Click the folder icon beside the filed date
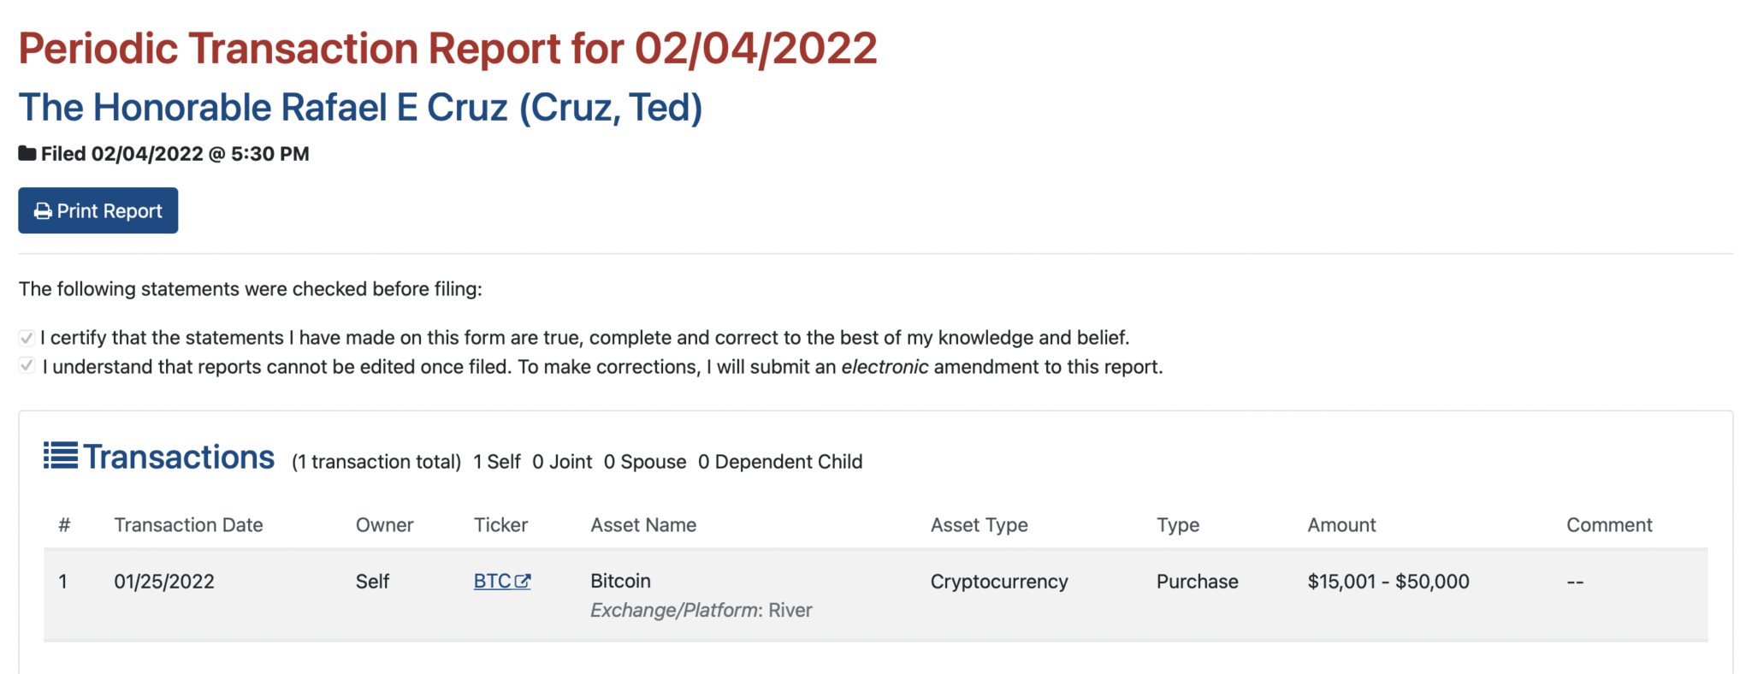 tap(27, 154)
